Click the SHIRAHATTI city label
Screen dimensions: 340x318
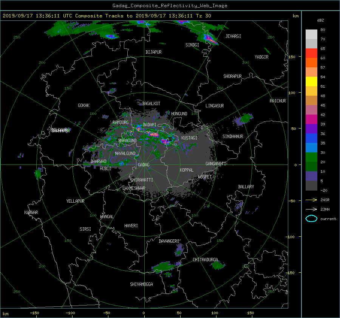click(x=142, y=180)
